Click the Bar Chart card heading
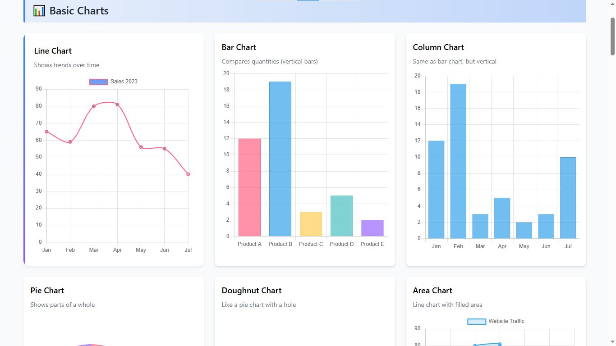Viewport: 616px width, 346px height. point(239,47)
